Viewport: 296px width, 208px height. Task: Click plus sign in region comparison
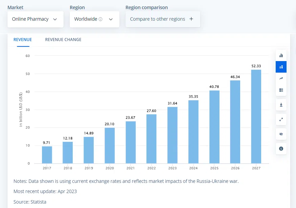pyautogui.click(x=191, y=19)
